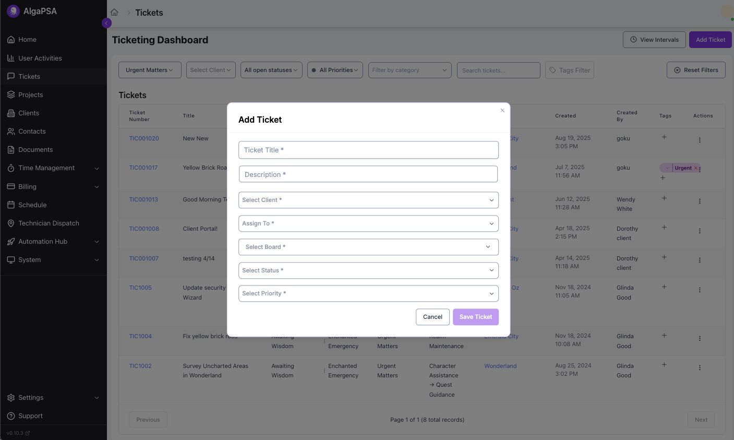The width and height of the screenshot is (734, 440).
Task: Open Tags Filter
Action: 569,70
